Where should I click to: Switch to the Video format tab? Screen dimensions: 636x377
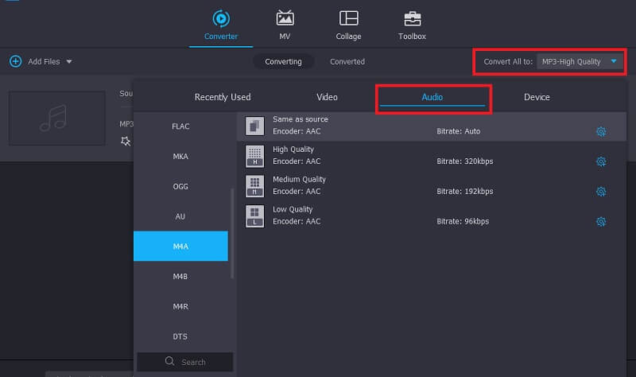pos(327,97)
